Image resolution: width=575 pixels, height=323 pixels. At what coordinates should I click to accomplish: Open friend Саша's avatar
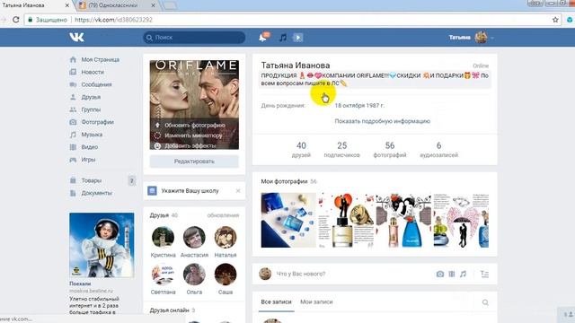tap(226, 275)
